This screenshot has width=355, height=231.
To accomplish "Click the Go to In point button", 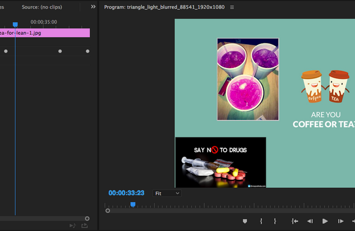I will [294, 221].
